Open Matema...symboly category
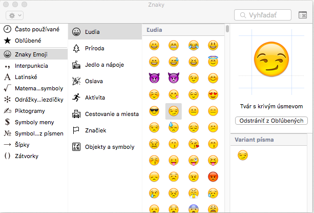 coord(34,88)
